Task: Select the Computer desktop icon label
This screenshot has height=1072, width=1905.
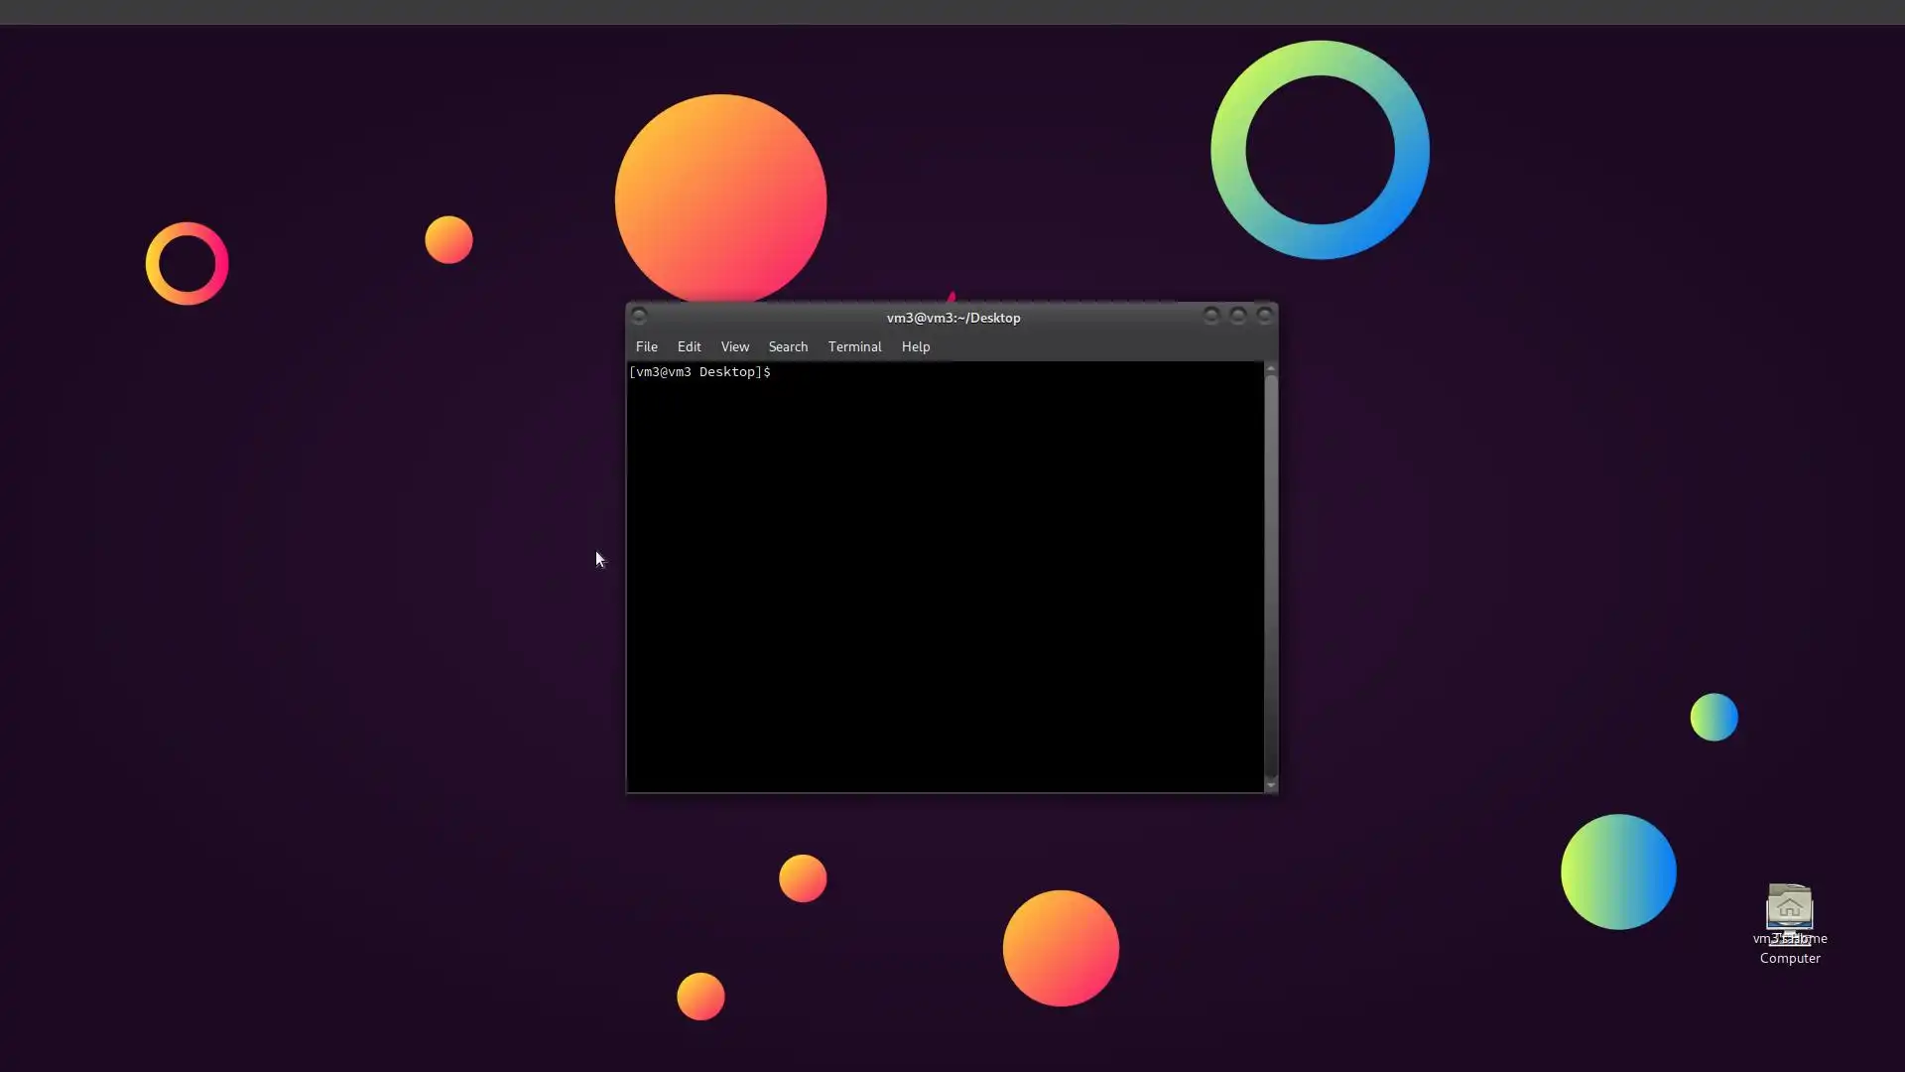Action: pos(1789,959)
